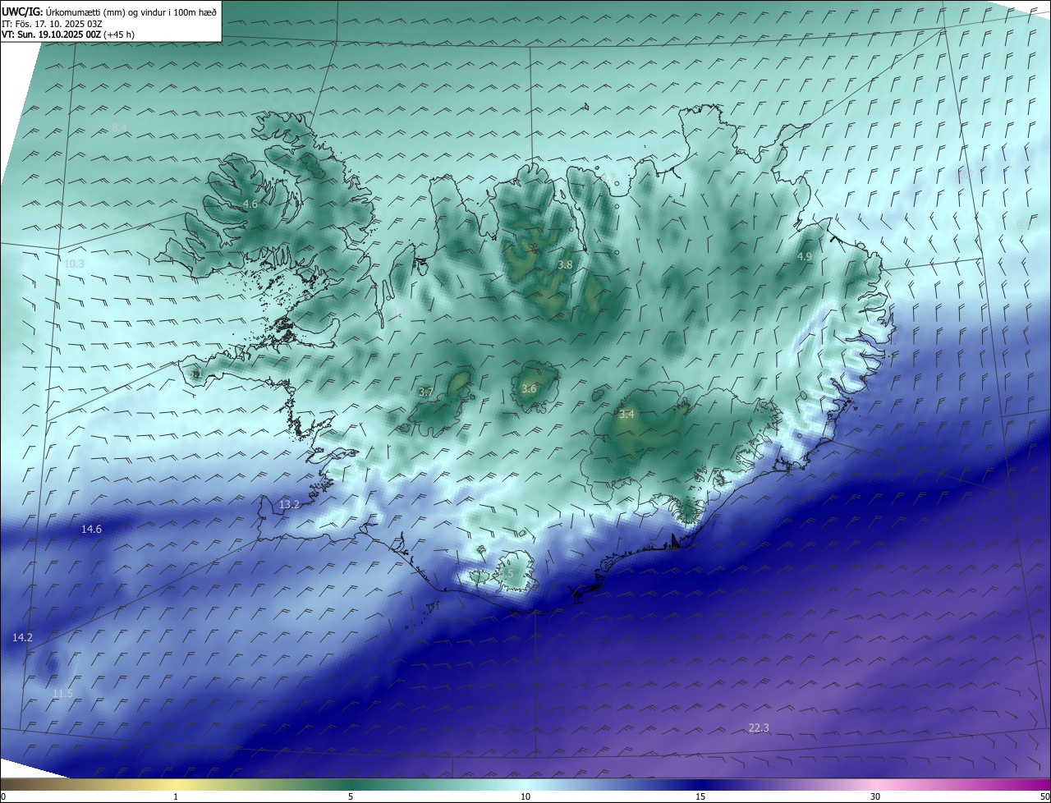This screenshot has width=1051, height=803.
Task: Click the 4.6 value over the Westfjords
Action: point(250,204)
